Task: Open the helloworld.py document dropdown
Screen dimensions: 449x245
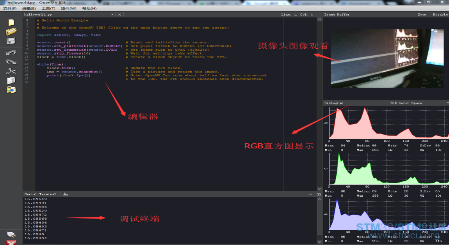Action: 112,14
